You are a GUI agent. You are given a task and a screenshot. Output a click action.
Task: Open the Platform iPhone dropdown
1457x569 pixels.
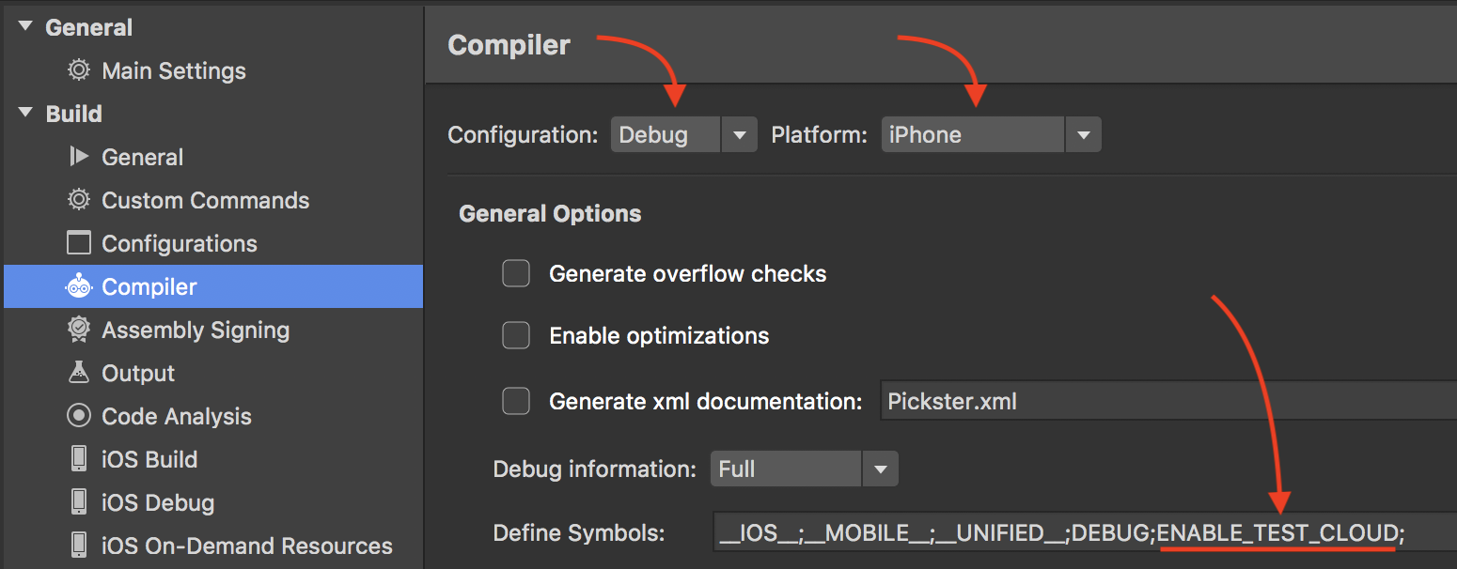991,134
